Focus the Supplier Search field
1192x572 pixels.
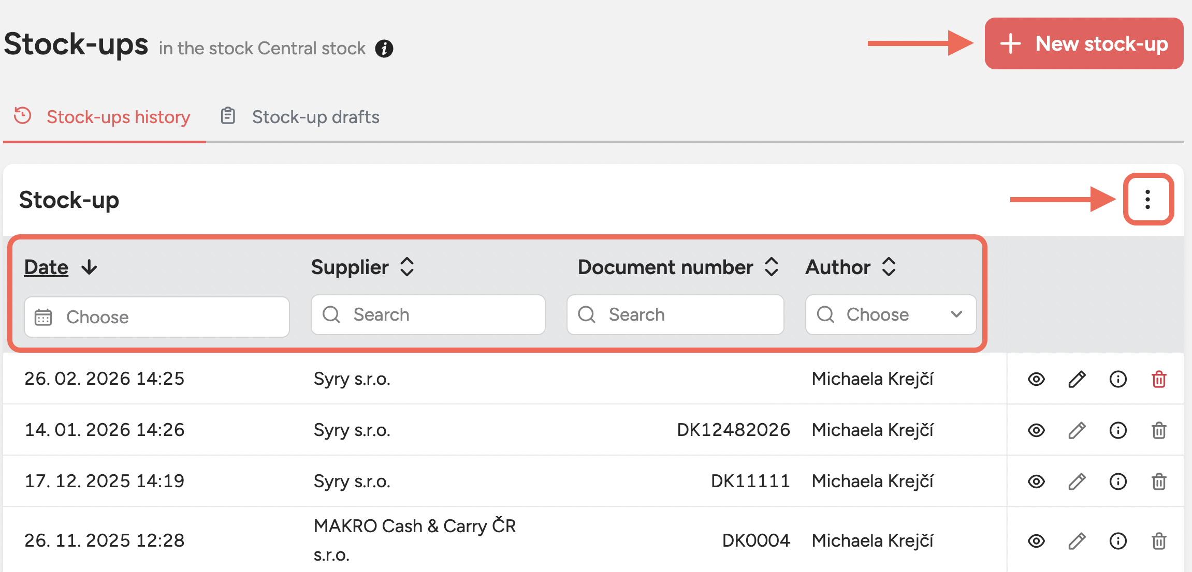[428, 314]
